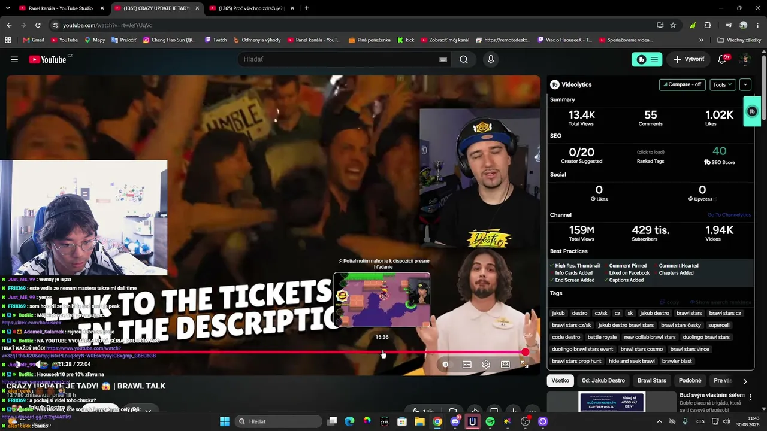Select the Podobné filter chip
767x431 pixels.
click(x=690, y=381)
